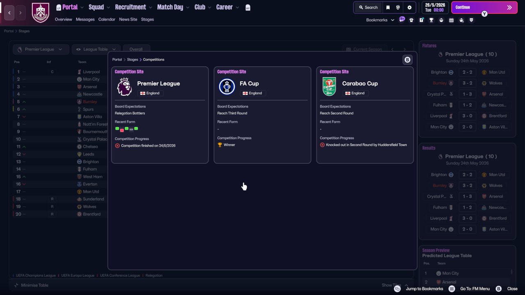Image resolution: width=525 pixels, height=295 pixels.
Task: Open the Carabao Cup competition card
Action: point(365,115)
